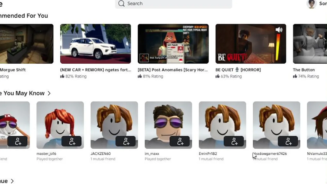Screen dimensions: 327x184
Task: Click the [BETA] Post Anomalies title
Action: coord(173,70)
